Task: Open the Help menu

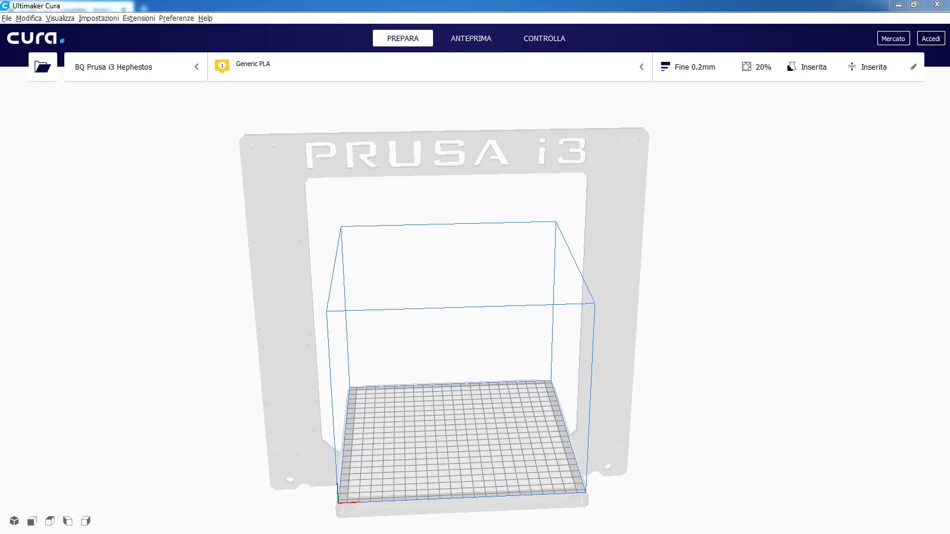Action: coord(205,18)
